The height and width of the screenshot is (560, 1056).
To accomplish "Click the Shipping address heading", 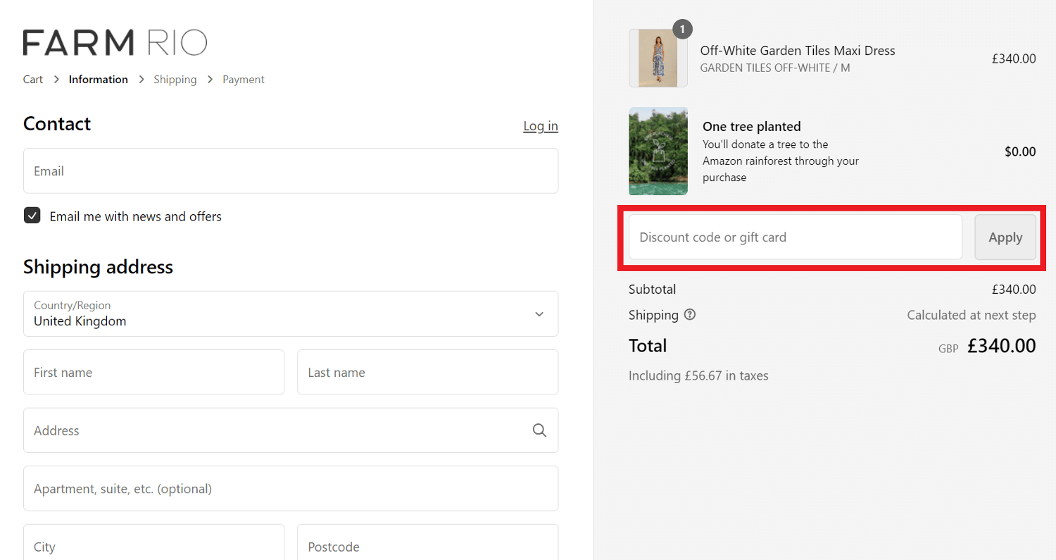I will coord(98,267).
